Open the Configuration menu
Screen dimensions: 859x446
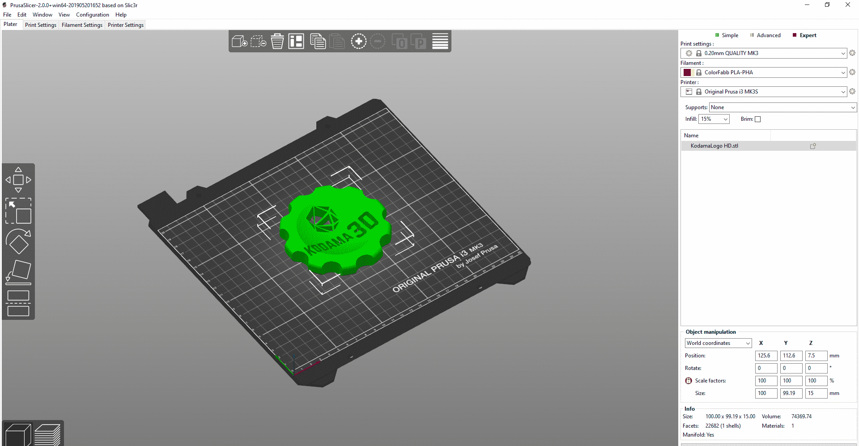93,15
